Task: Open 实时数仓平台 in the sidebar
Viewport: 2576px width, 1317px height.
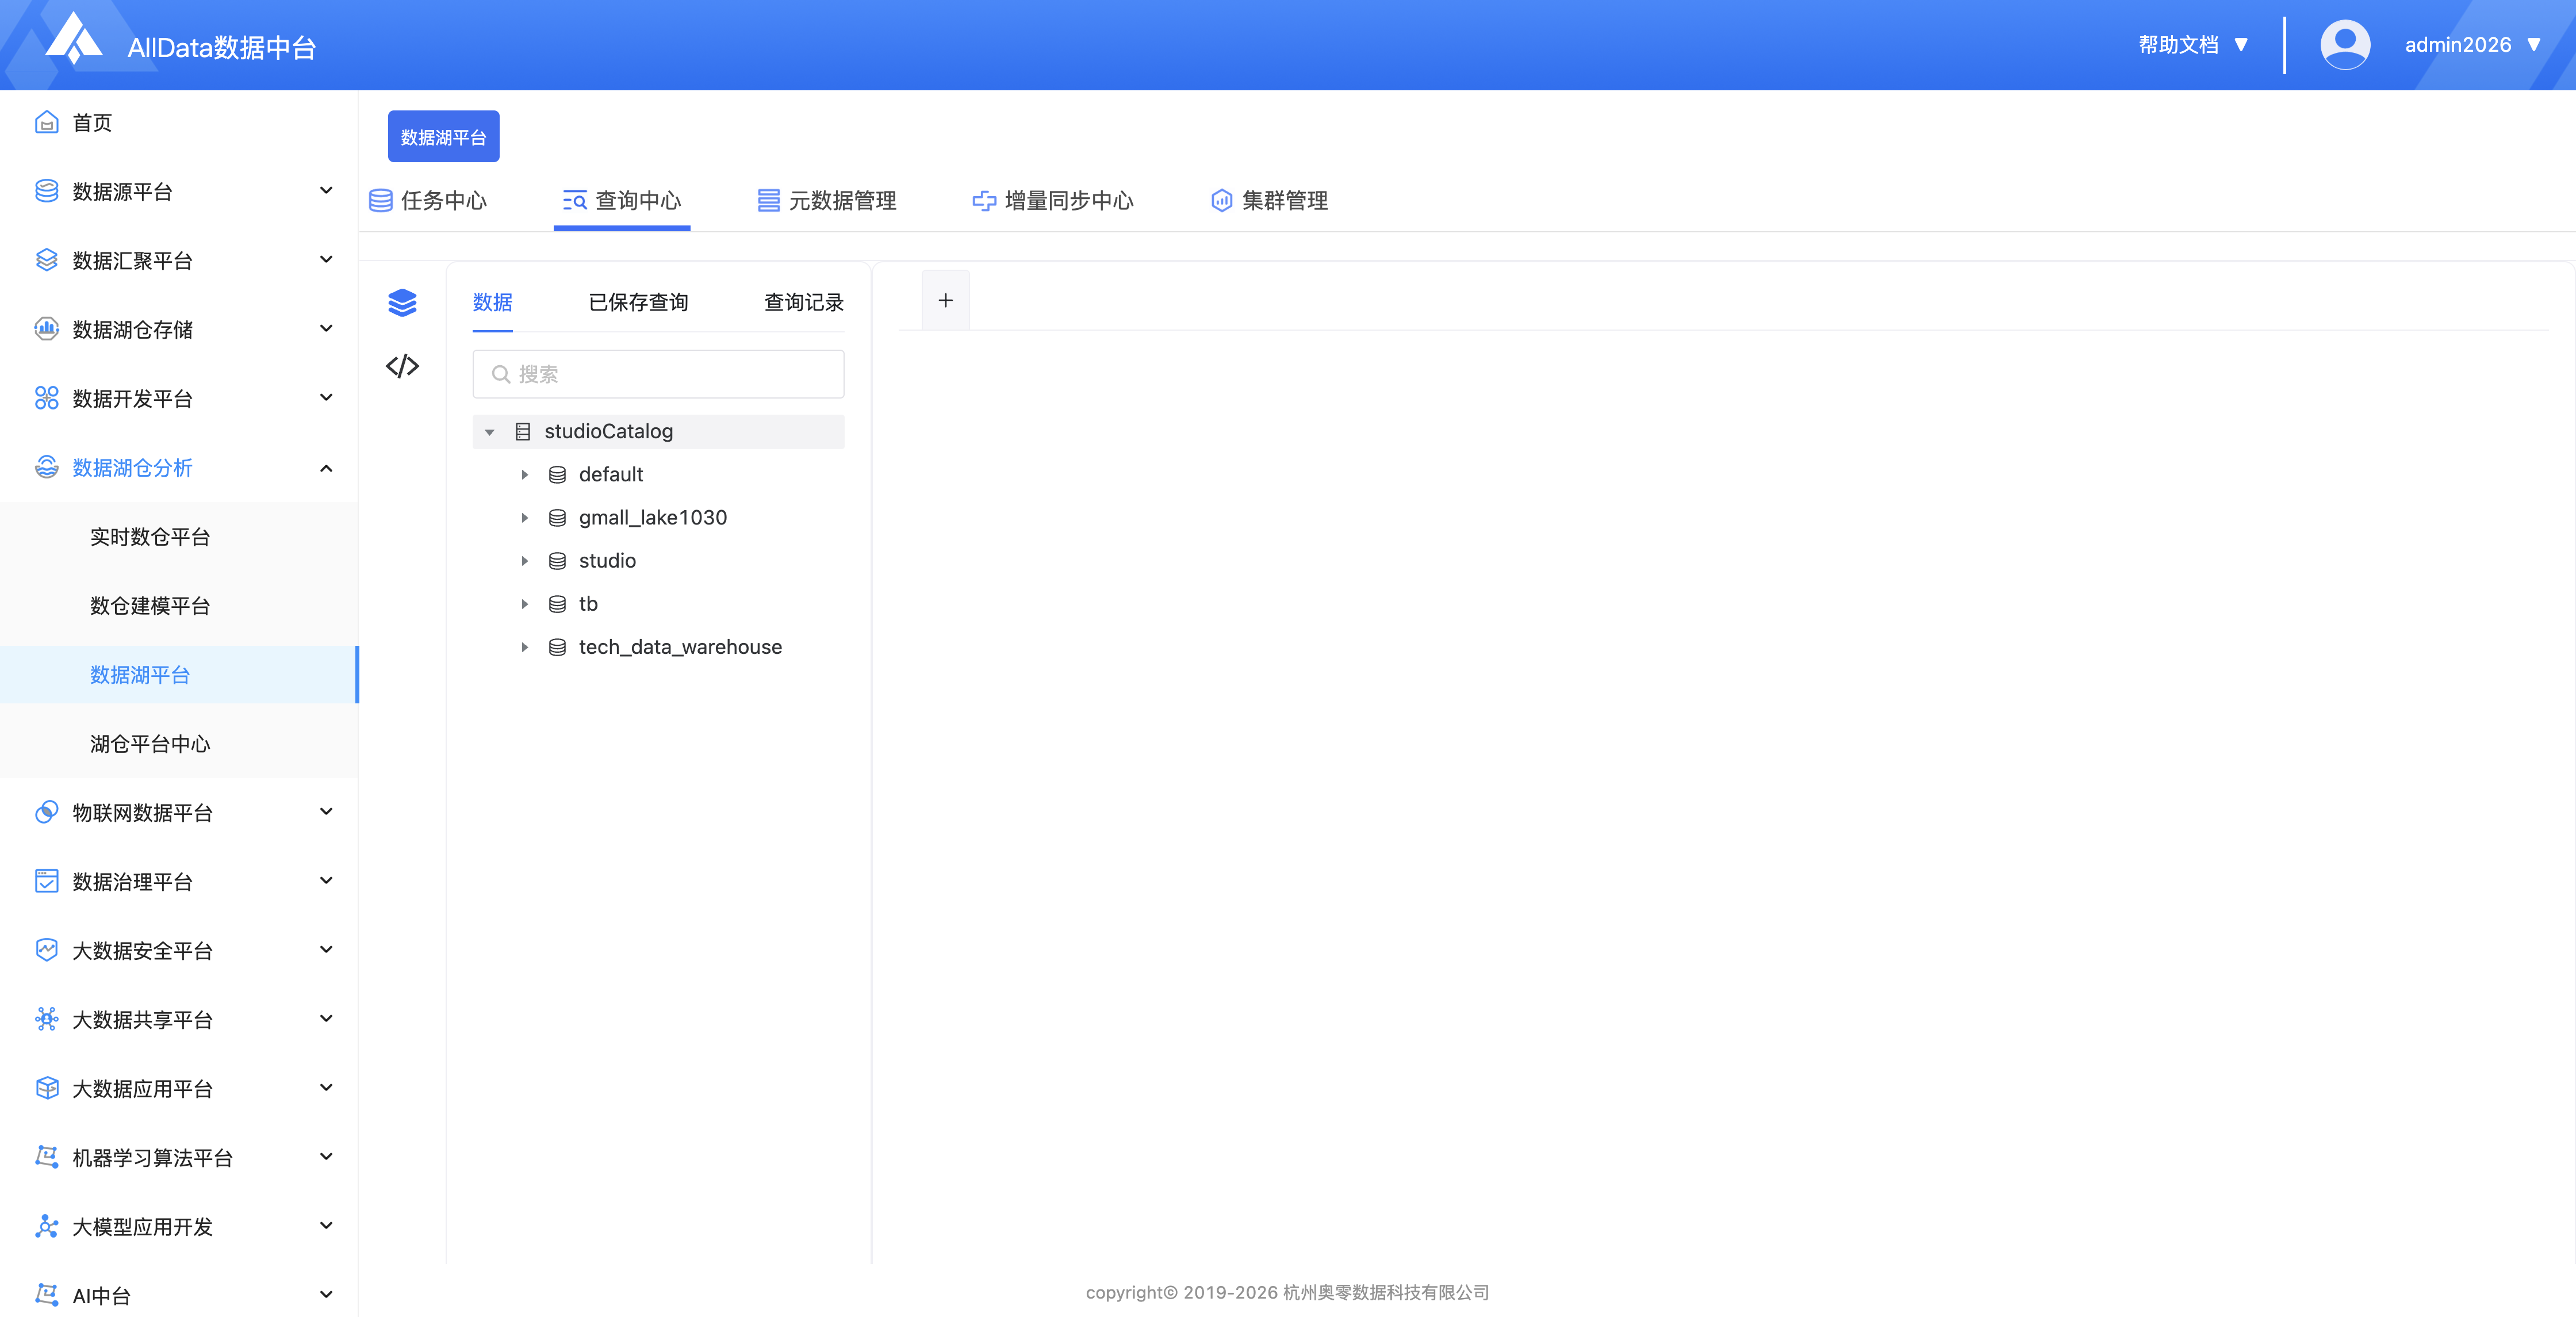Action: (150, 537)
